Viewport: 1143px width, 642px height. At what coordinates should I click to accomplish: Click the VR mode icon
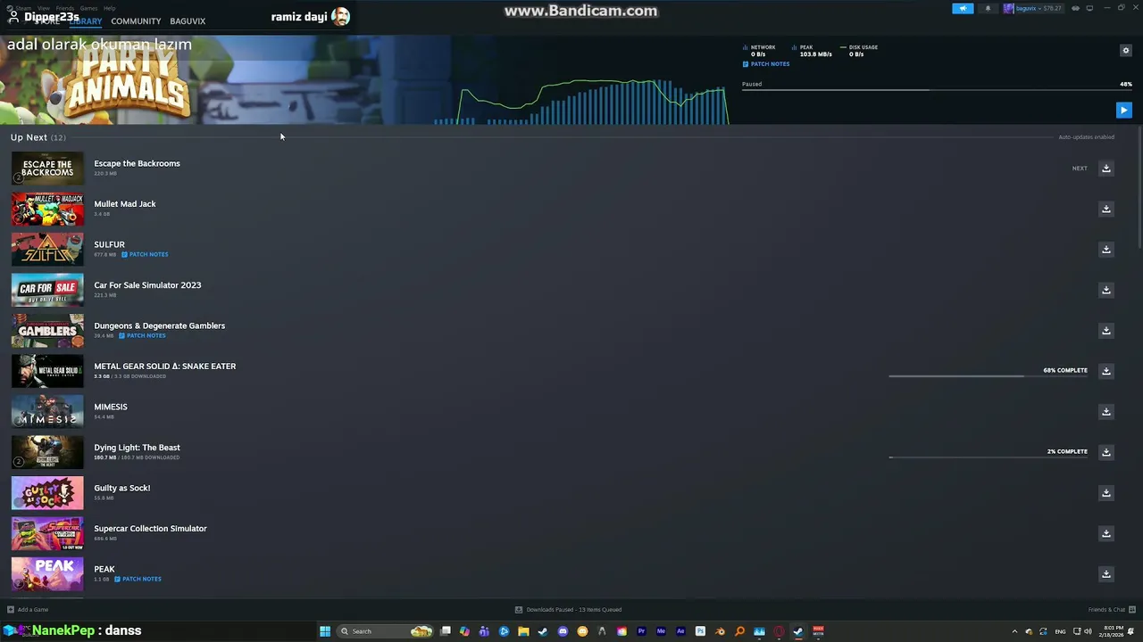tap(1076, 8)
